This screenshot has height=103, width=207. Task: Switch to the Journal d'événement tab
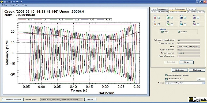pyautogui.click(x=159, y=12)
